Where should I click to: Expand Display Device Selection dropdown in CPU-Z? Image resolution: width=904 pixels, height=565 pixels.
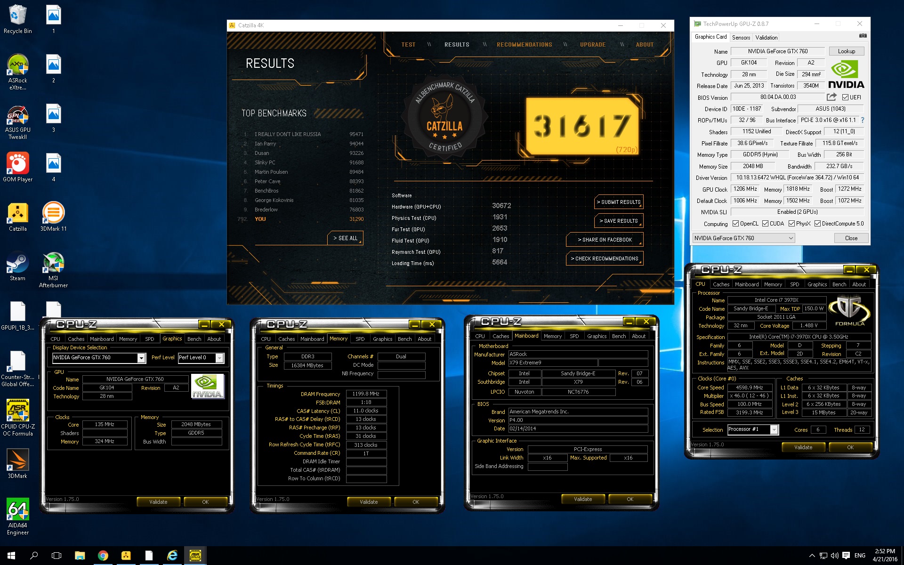141,358
